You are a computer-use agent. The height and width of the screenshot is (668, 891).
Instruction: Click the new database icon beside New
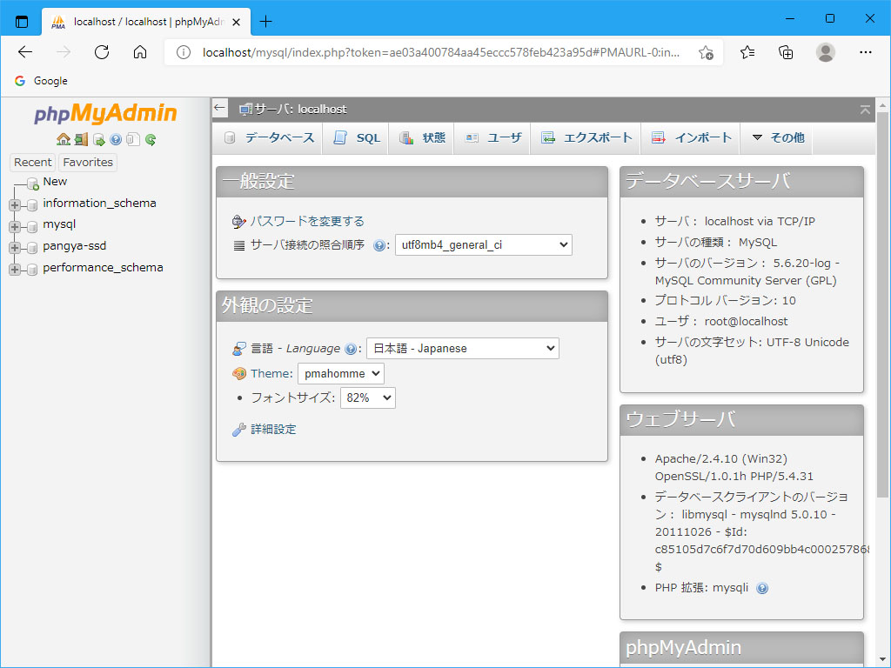tap(33, 184)
